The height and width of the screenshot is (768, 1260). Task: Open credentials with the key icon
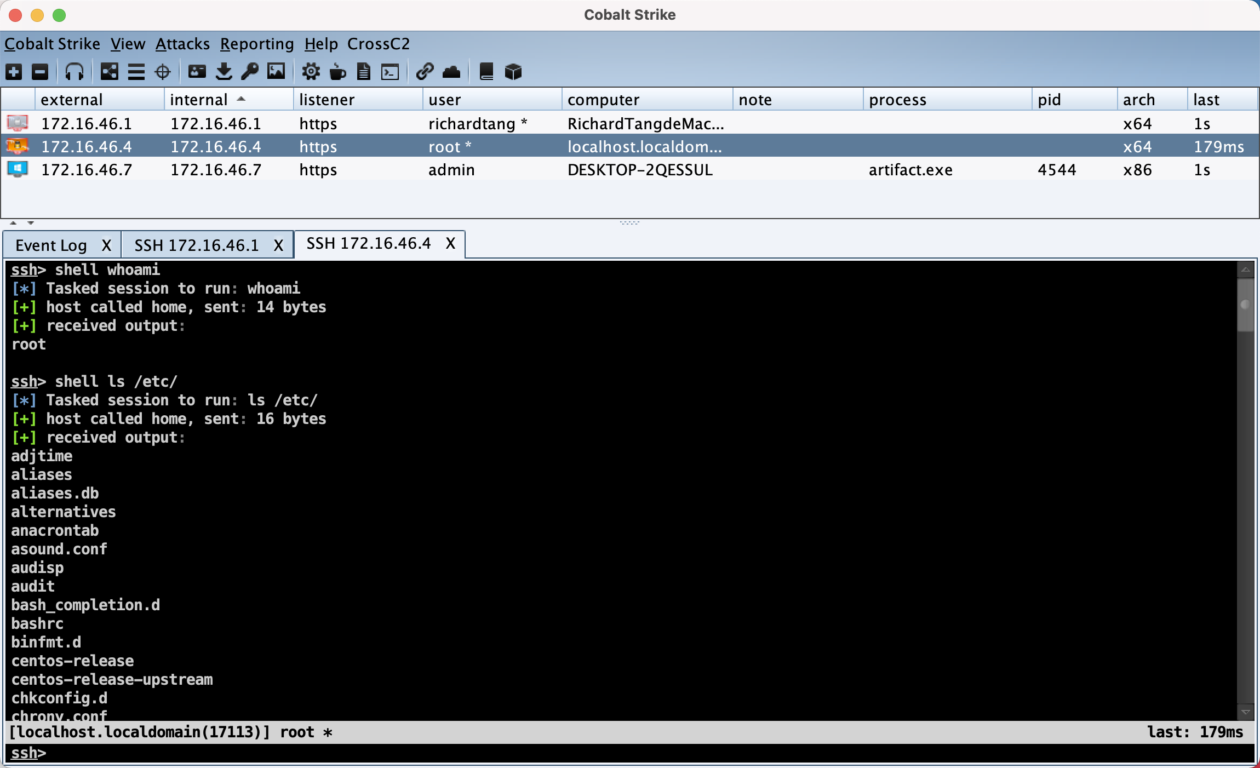tap(250, 72)
